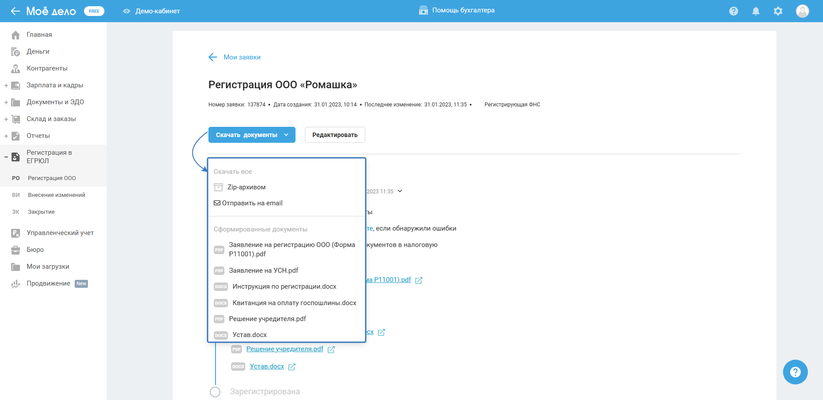The height and width of the screenshot is (400, 823).
Task: Expand the date chevron near 11:35
Action: click(x=400, y=191)
